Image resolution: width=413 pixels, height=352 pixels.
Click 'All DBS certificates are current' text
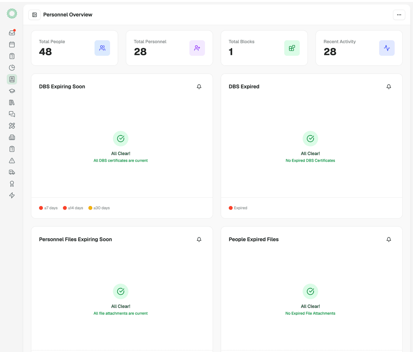(x=121, y=160)
